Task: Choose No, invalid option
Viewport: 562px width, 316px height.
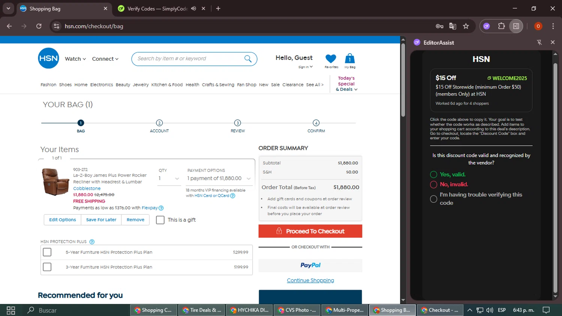Action: [433, 184]
